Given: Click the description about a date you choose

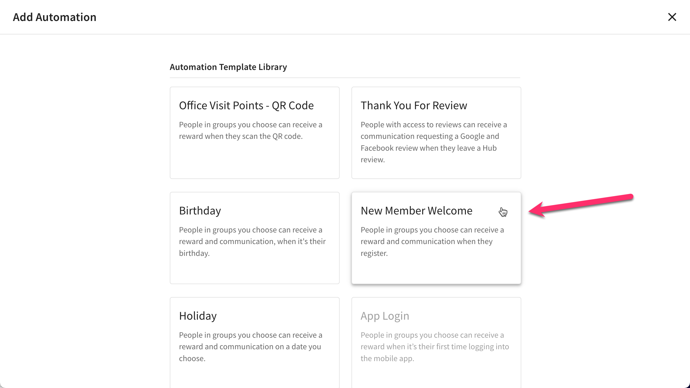Looking at the screenshot, I should click(x=251, y=347).
